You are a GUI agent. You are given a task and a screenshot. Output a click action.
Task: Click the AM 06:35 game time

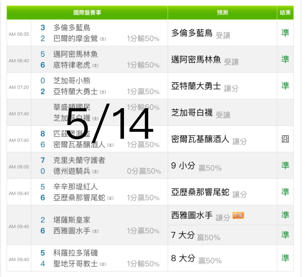coord(19,34)
